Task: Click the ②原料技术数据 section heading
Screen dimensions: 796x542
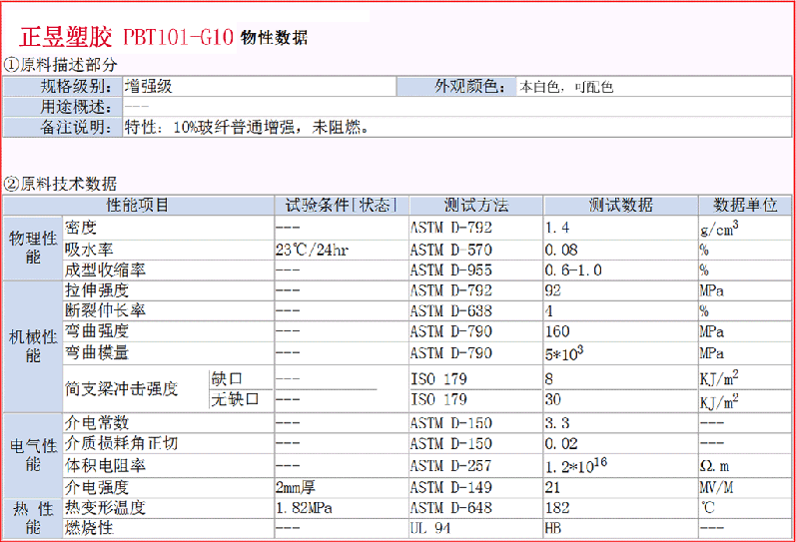Action: click(x=60, y=184)
